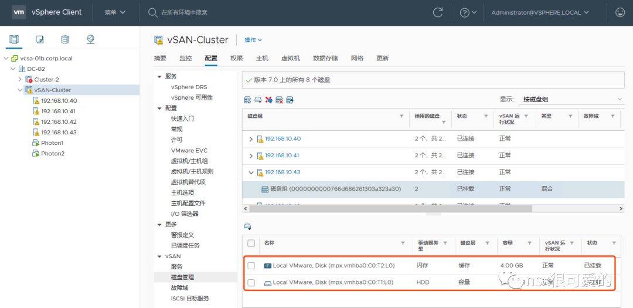This screenshot has height=308, width=633.
Task: Expand Cluster-2 in the inventory tree
Action: 20,79
